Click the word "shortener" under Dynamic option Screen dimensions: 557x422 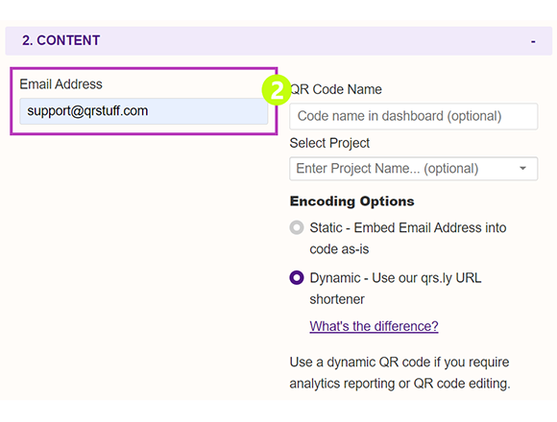tap(337, 299)
